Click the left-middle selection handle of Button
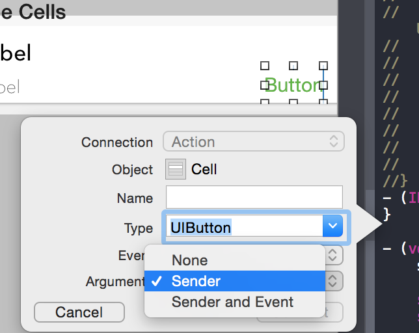The image size is (419, 333). coord(265,85)
